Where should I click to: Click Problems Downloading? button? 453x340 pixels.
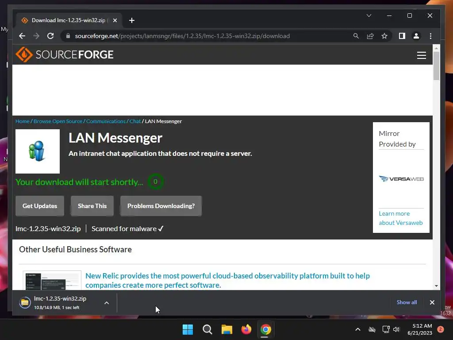(161, 206)
